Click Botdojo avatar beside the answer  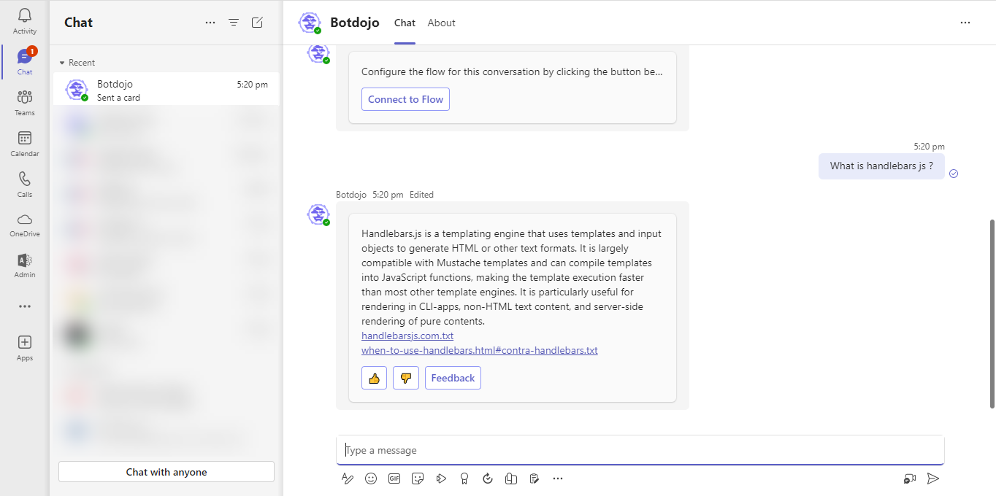(318, 214)
